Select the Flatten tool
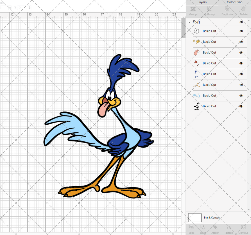 click(229, 229)
